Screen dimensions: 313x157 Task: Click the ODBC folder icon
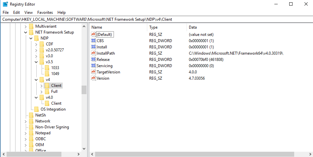(31, 139)
